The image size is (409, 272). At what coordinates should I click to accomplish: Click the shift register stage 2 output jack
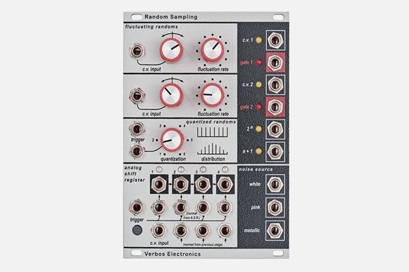[181, 184]
